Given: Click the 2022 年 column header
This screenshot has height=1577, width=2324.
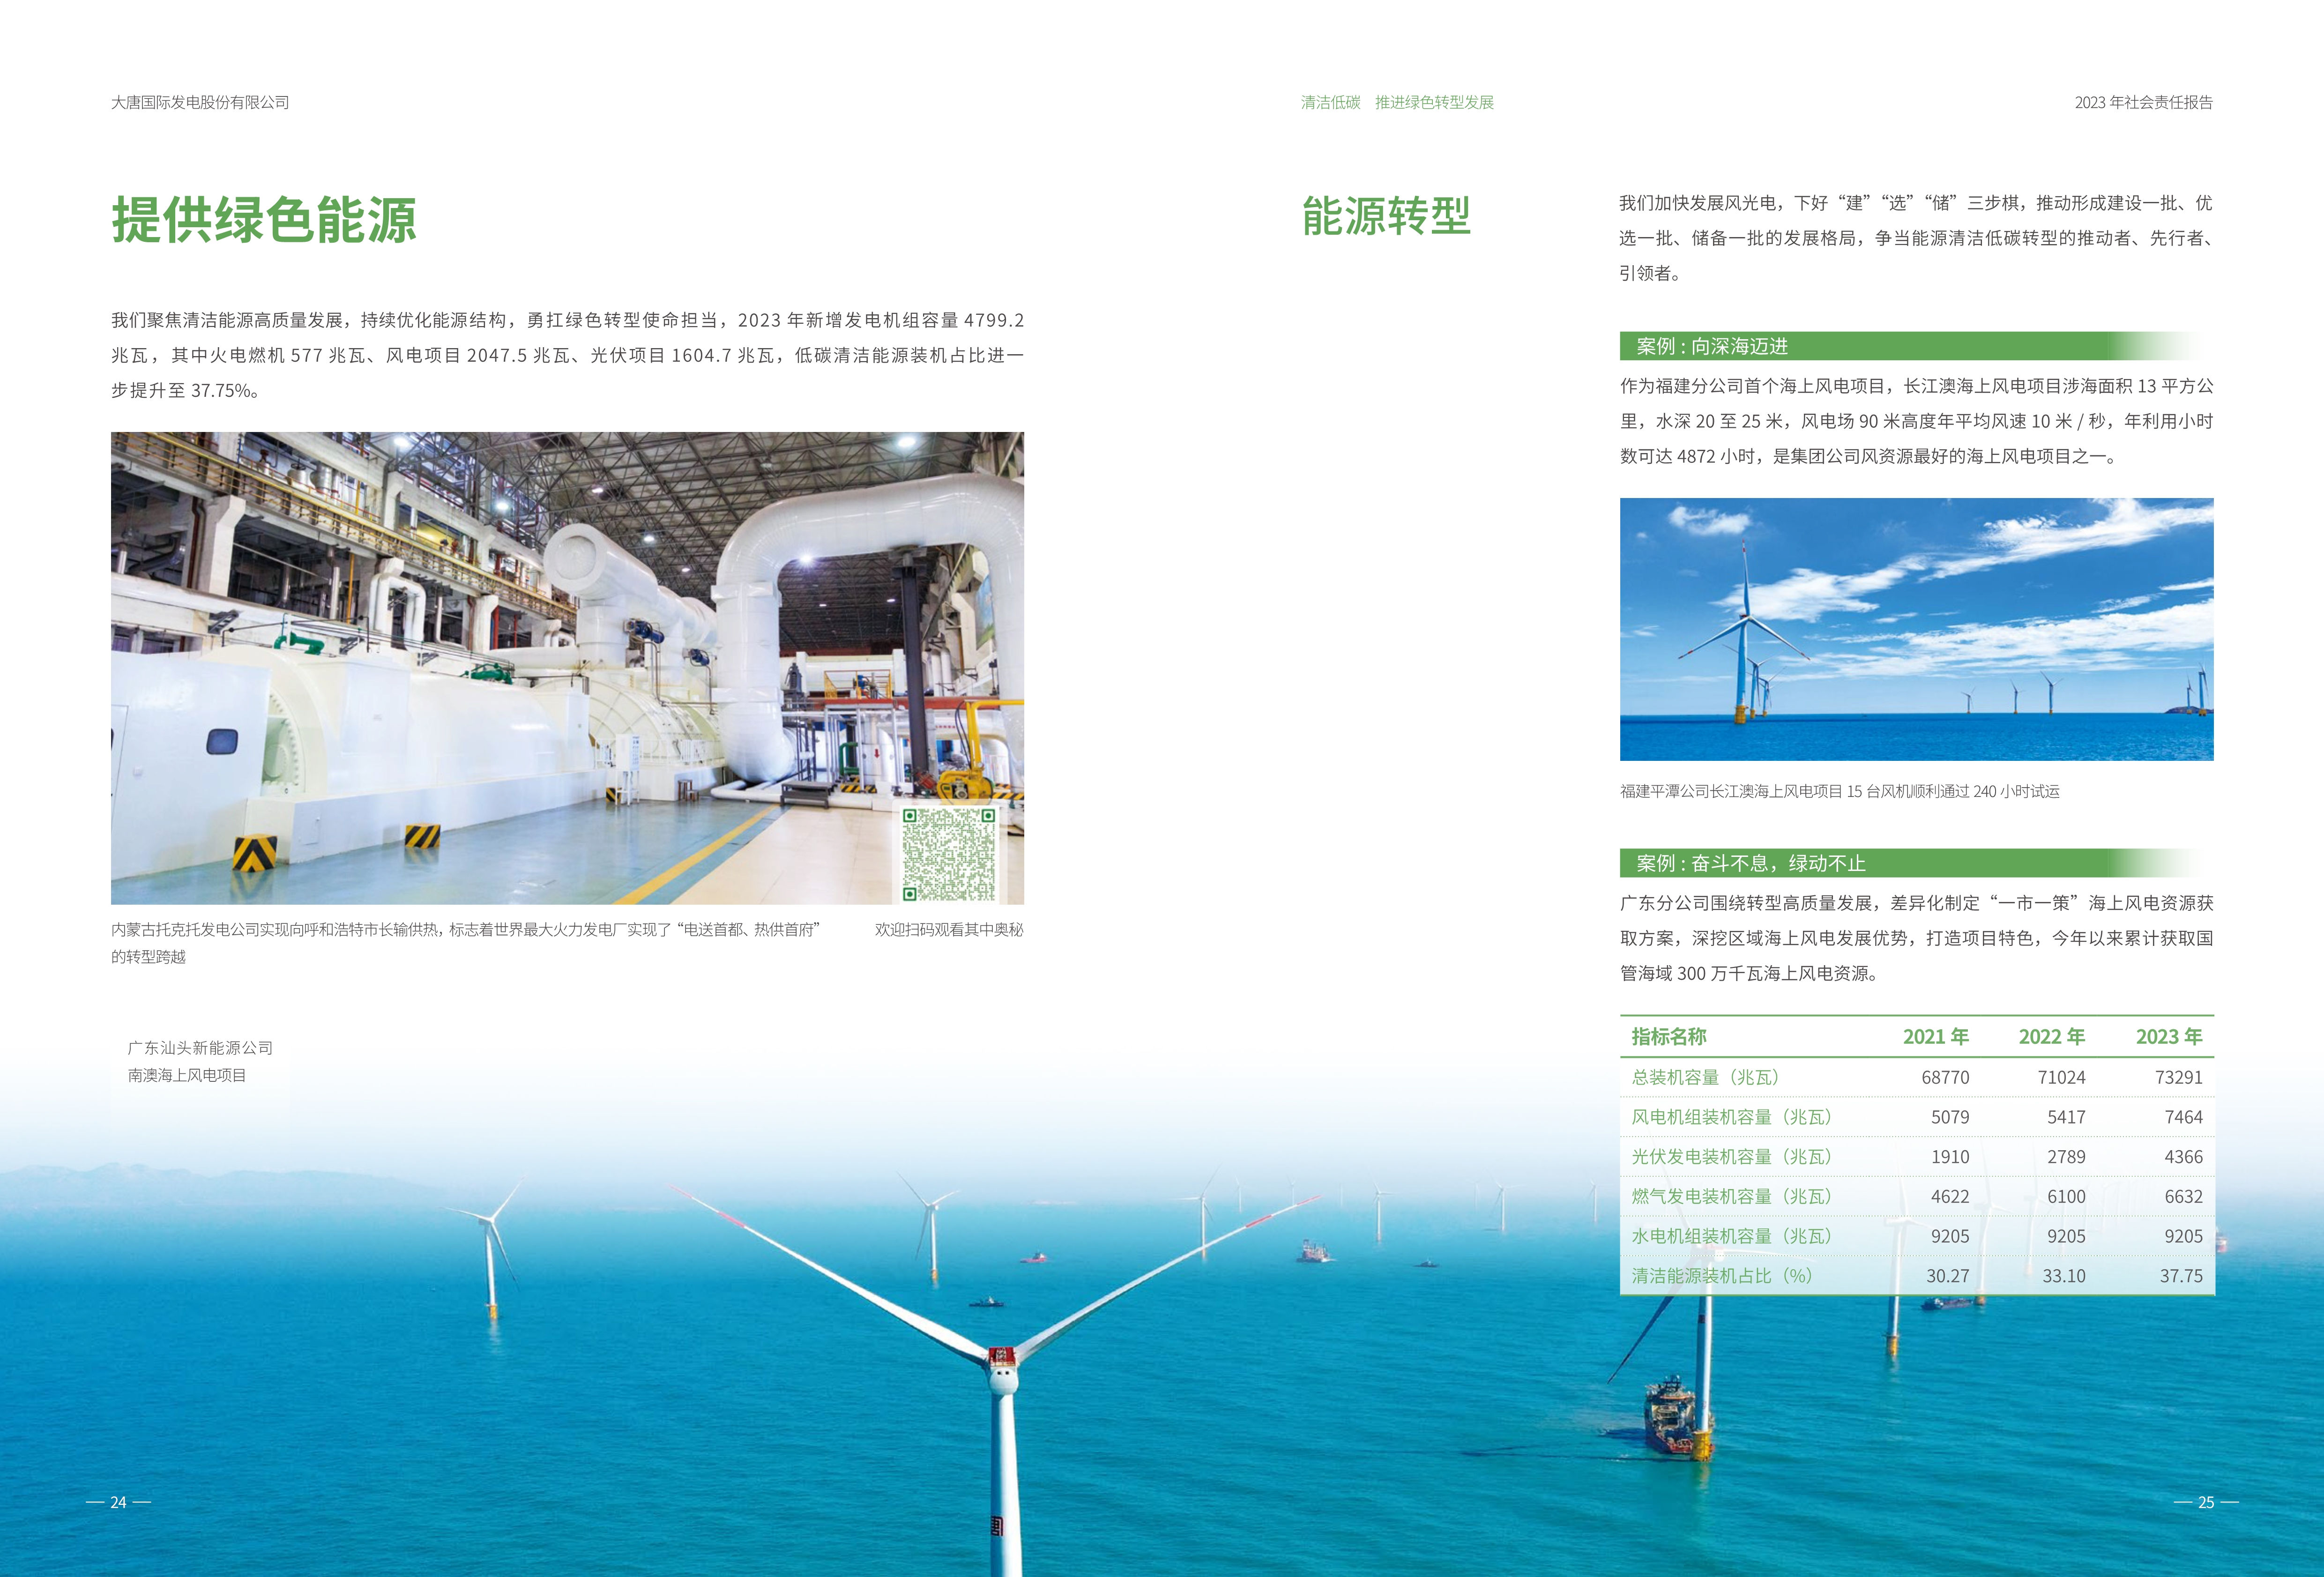Looking at the screenshot, I should pos(2051,1037).
